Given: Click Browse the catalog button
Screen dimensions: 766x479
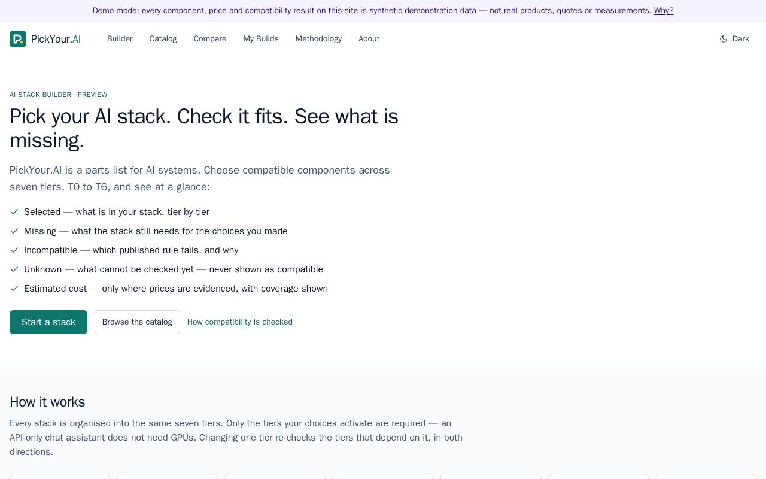Looking at the screenshot, I should [x=137, y=322].
